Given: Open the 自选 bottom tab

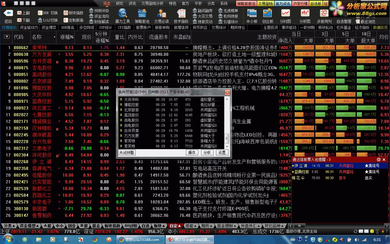Looking at the screenshot, I should 146,226.
